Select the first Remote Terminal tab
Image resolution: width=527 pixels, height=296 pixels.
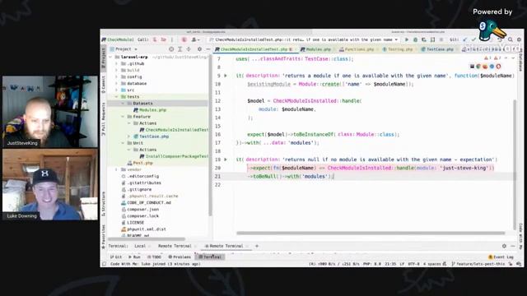coord(175,246)
